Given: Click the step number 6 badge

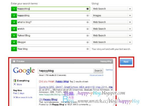Looking at the screenshot, I should click(x=14, y=42).
